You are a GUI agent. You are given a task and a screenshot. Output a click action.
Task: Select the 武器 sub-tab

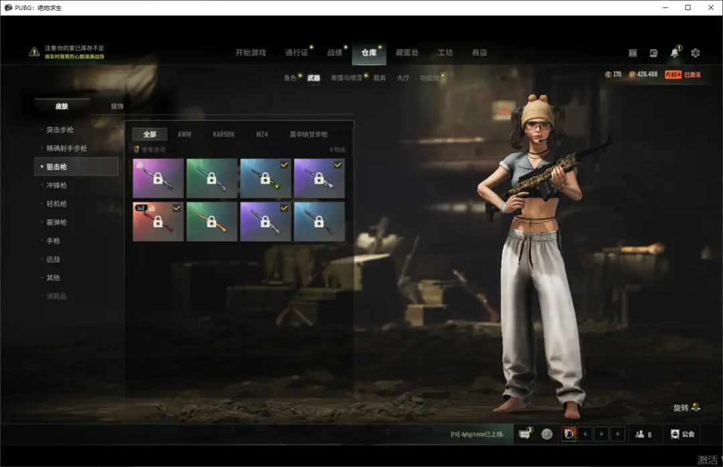pyautogui.click(x=313, y=78)
